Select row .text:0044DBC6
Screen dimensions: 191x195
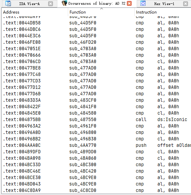(x=96, y=30)
